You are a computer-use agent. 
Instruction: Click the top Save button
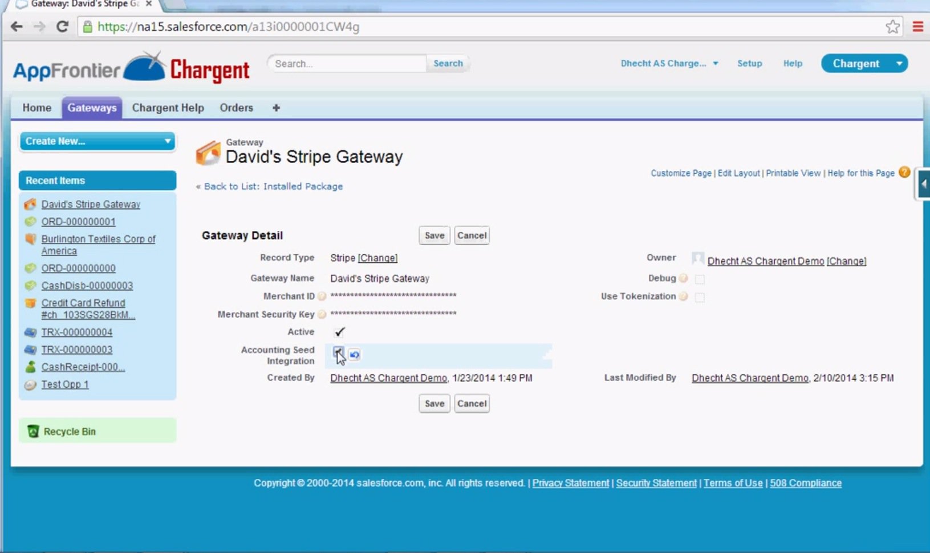434,235
